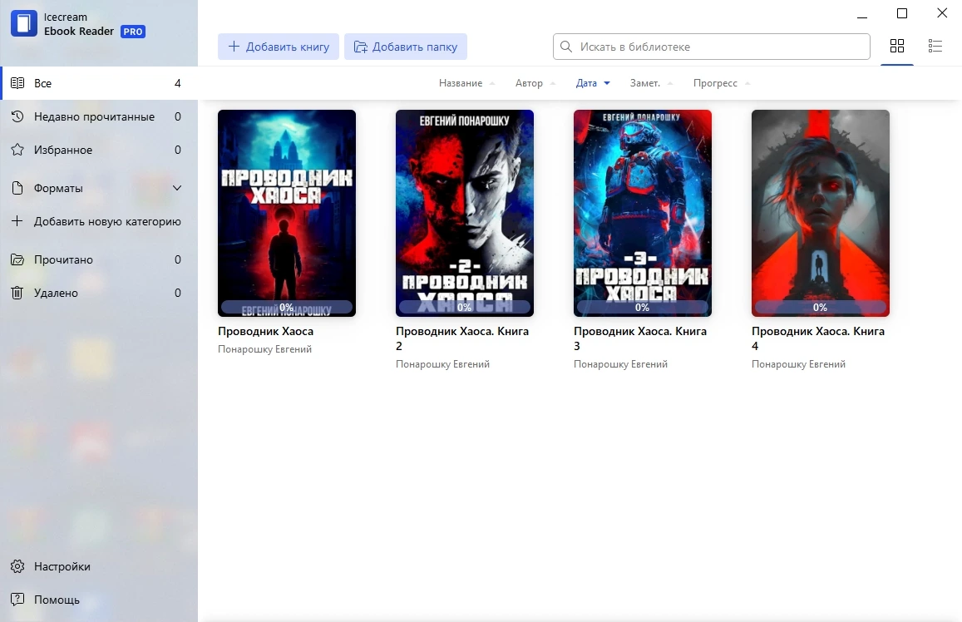Open the first Проводник Хаоса book cover
Screen dimensions: 962x622
[x=287, y=213]
